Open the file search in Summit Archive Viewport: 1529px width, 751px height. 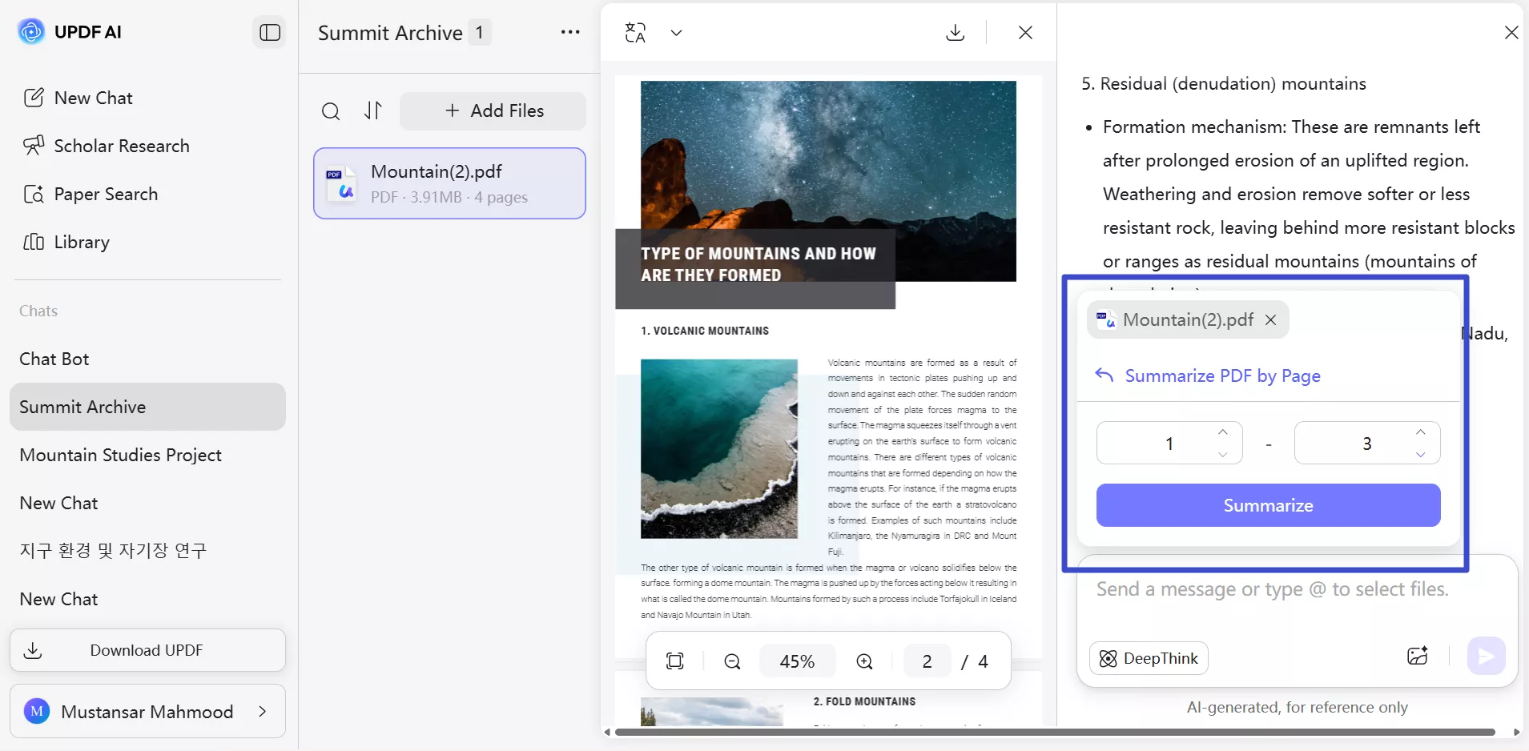331,111
